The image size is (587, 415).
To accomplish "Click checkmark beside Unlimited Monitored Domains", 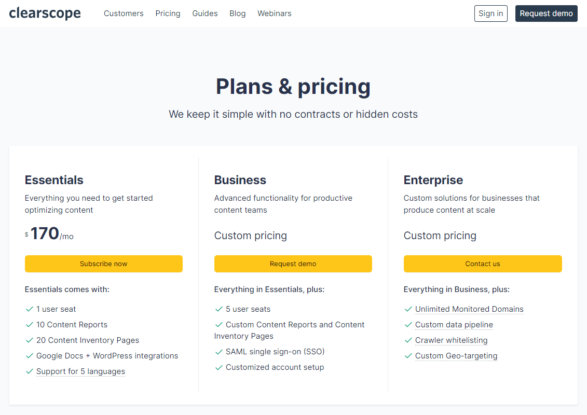I will pyautogui.click(x=408, y=309).
